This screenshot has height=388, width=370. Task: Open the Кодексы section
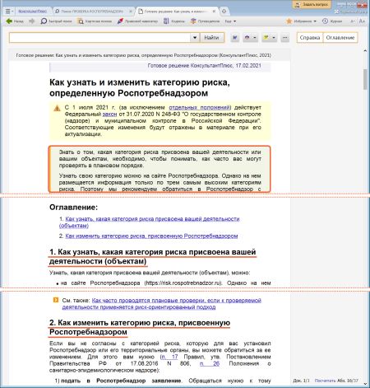tap(174, 21)
